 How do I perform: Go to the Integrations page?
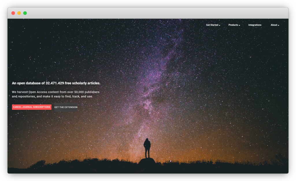coord(255,25)
